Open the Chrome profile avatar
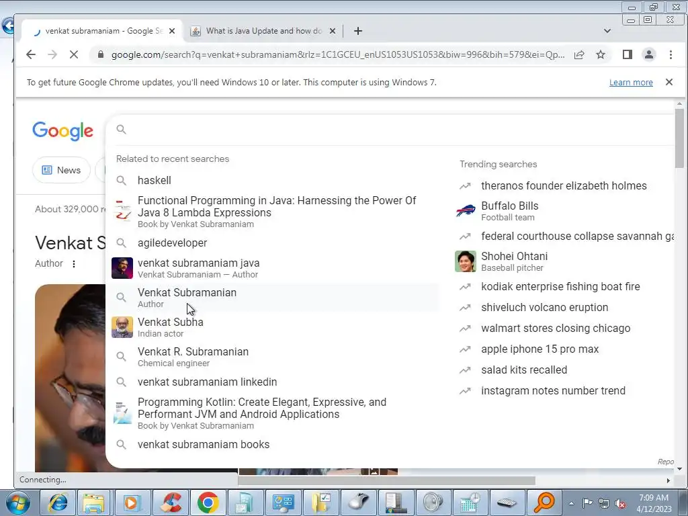This screenshot has height=516, width=688. pyautogui.click(x=649, y=54)
